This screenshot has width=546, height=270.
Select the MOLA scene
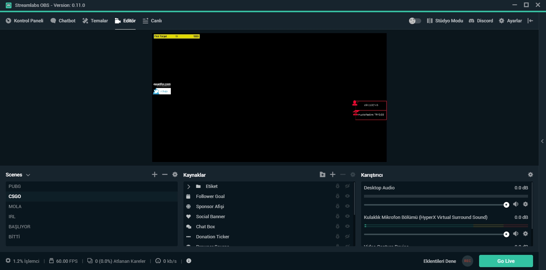(92, 206)
